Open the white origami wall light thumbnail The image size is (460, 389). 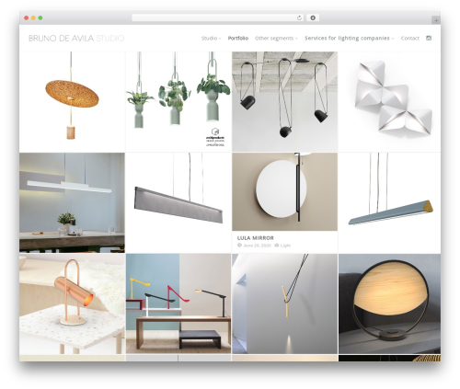click(x=390, y=101)
